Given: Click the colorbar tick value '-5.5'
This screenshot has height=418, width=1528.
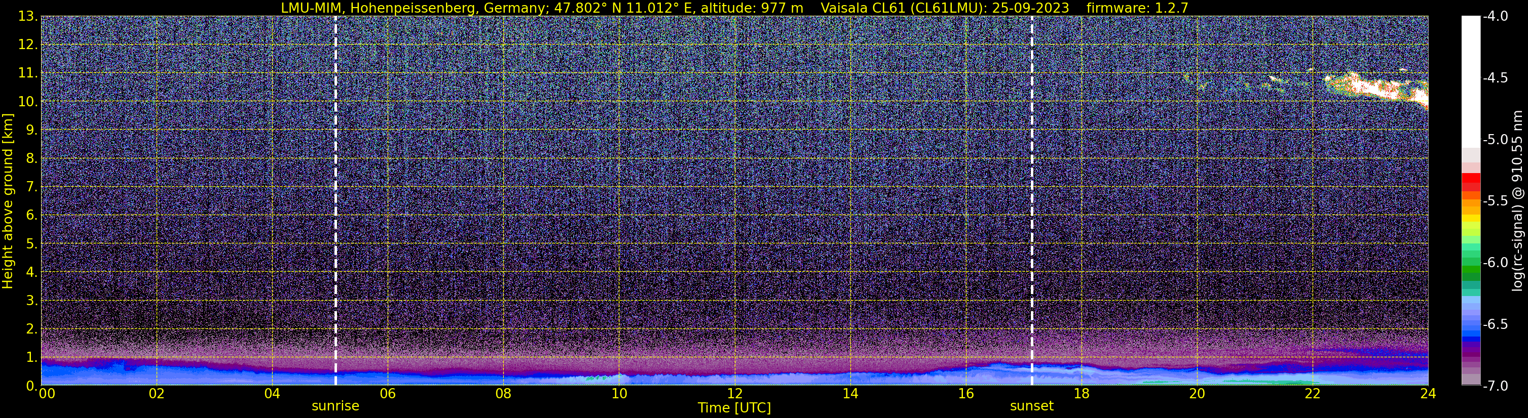Looking at the screenshot, I should point(1495,201).
